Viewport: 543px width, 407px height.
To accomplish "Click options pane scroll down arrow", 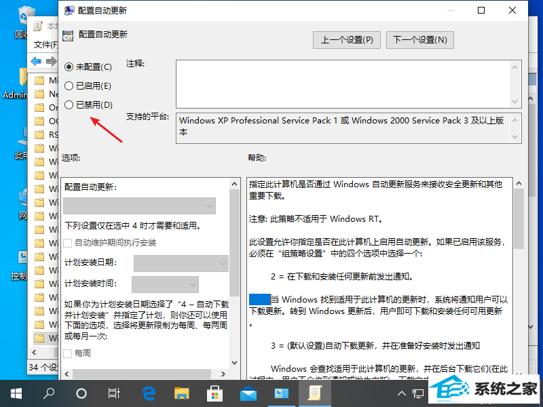I will pos(234,363).
